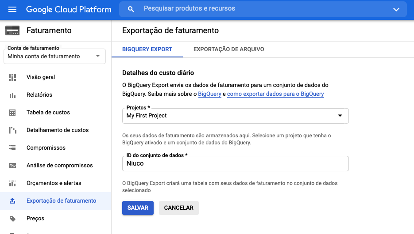Switch to the BigQuery Export tab
The height and width of the screenshot is (234, 414).
coord(147,49)
